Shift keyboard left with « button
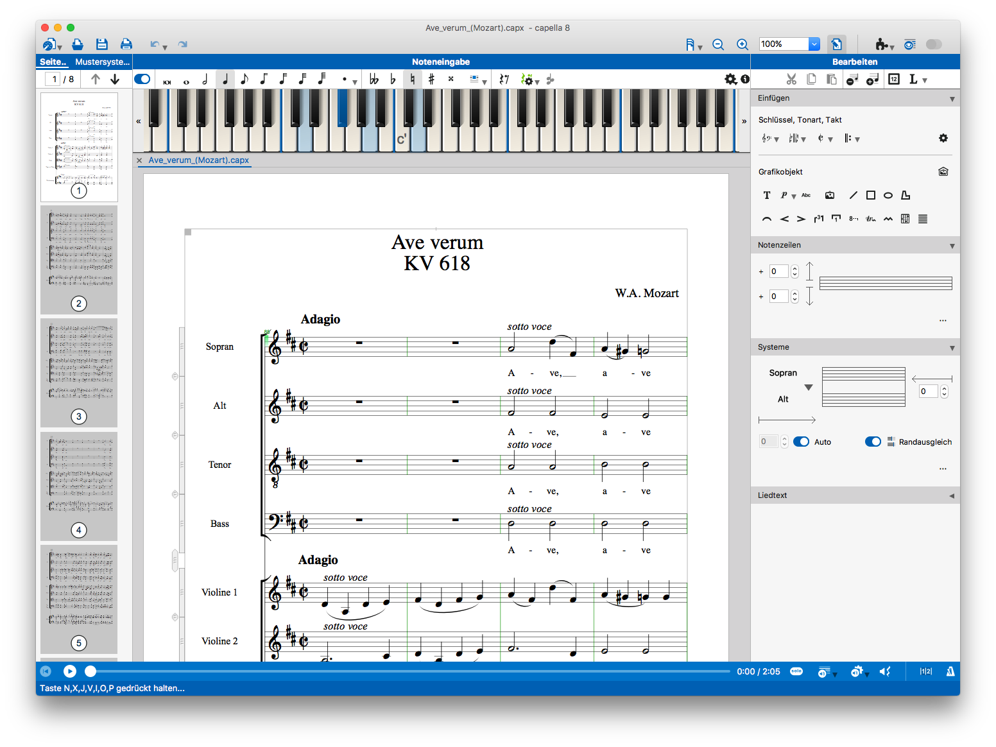 coord(139,121)
